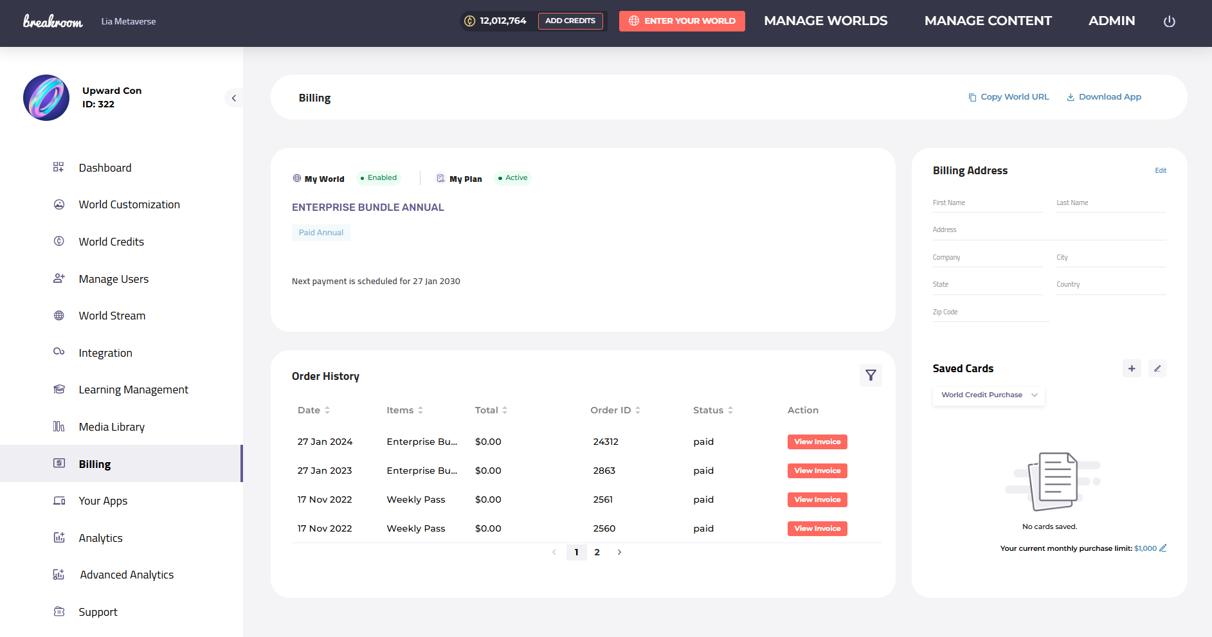View invoice for order 24312
Image resolution: width=1212 pixels, height=637 pixels.
[817, 442]
